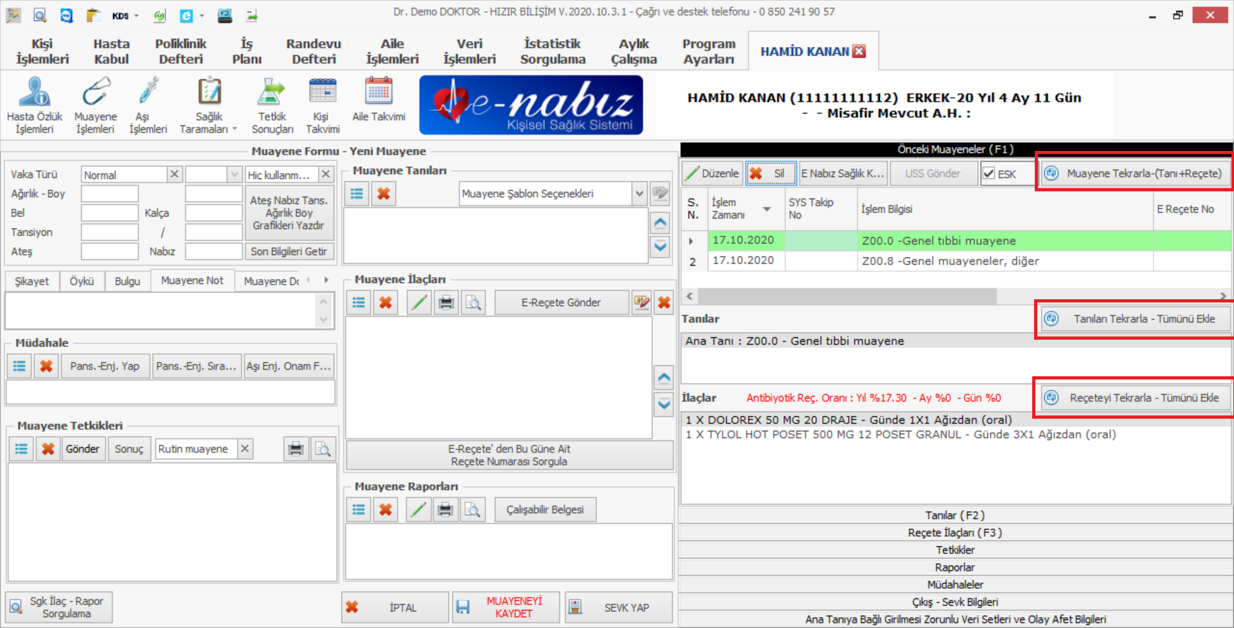Expand the Tanılar (F2) panel

[955, 515]
